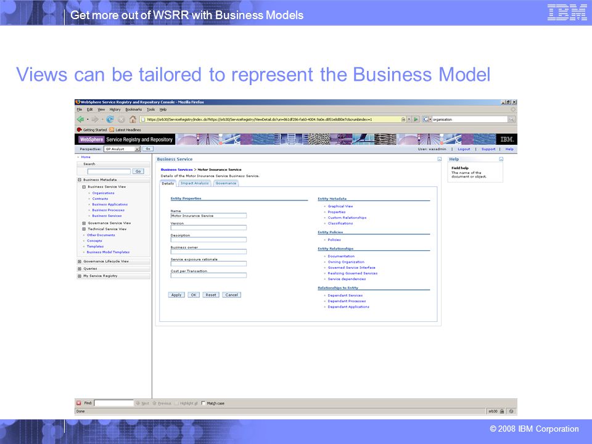Click the Name field containing Motor Insurance Service
Screen dimensions: 592x444
(x=208, y=216)
